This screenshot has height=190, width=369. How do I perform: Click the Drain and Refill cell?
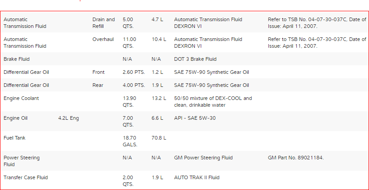coord(103,23)
